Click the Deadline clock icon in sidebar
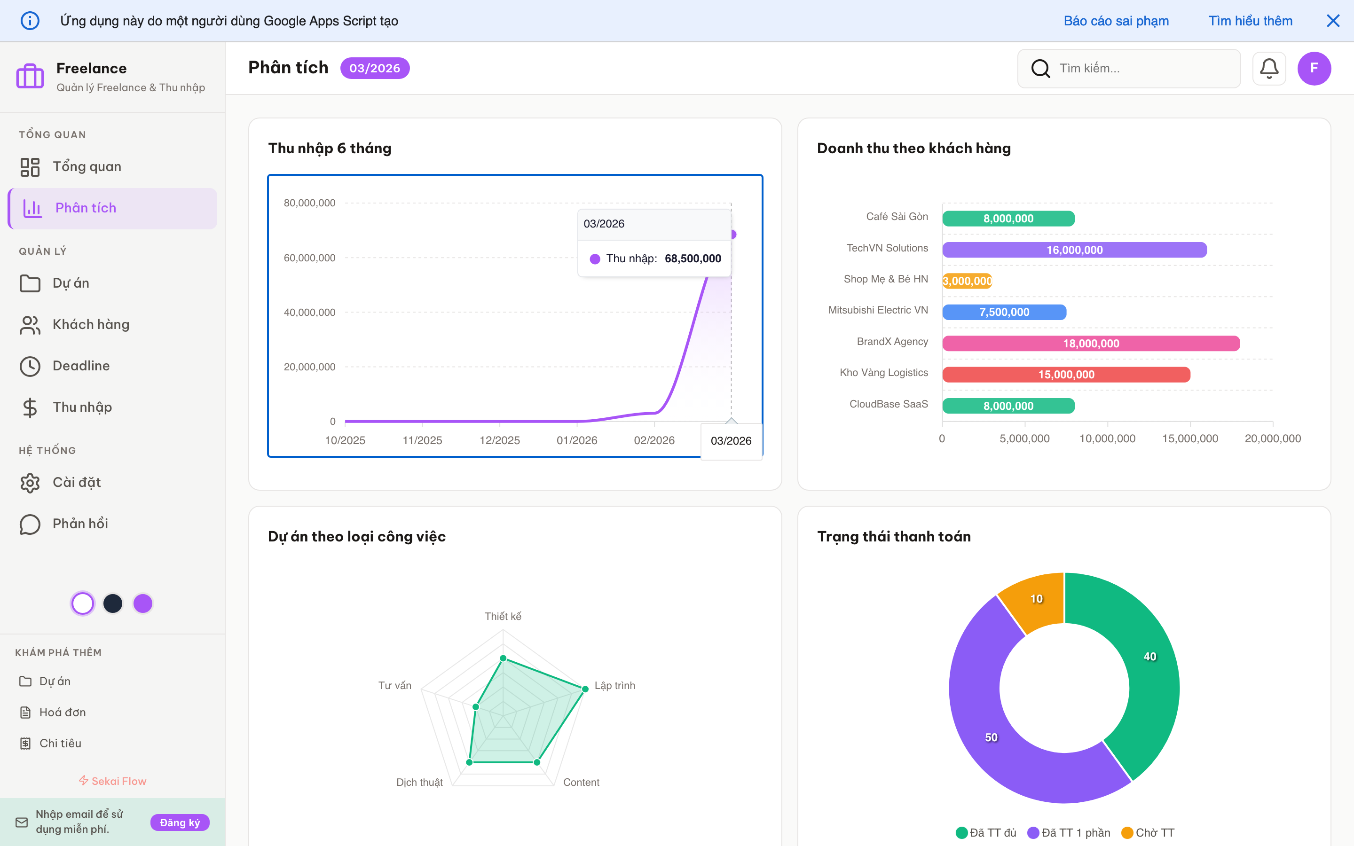The image size is (1354, 846). click(30, 366)
